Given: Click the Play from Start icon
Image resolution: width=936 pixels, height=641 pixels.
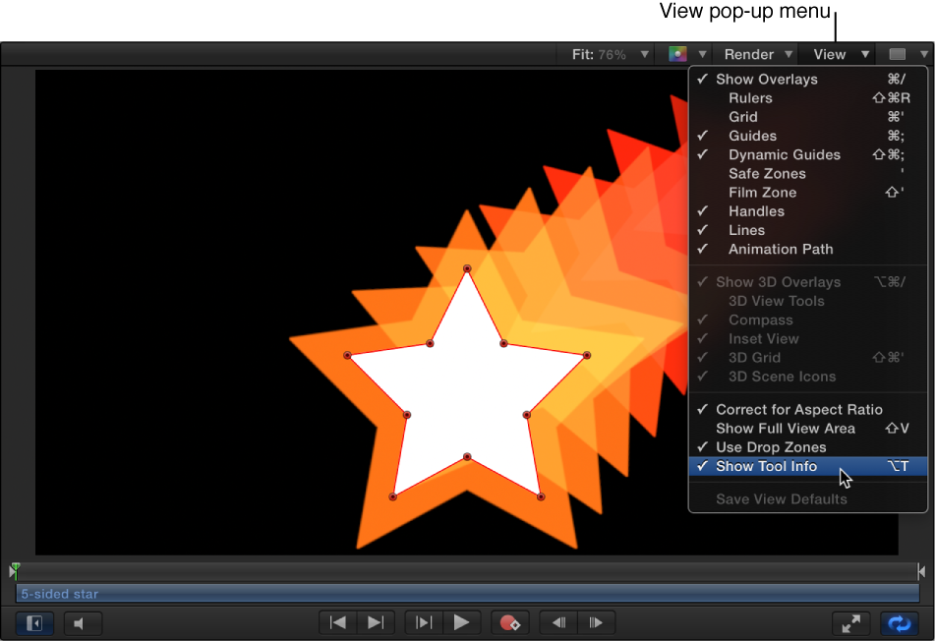Looking at the screenshot, I should [423, 622].
